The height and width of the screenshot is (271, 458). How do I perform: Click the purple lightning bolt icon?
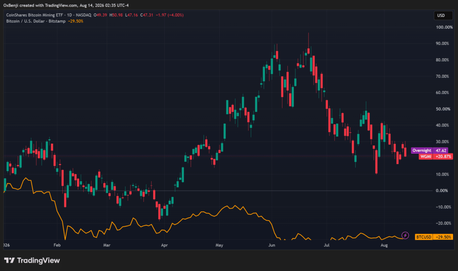pos(406,235)
